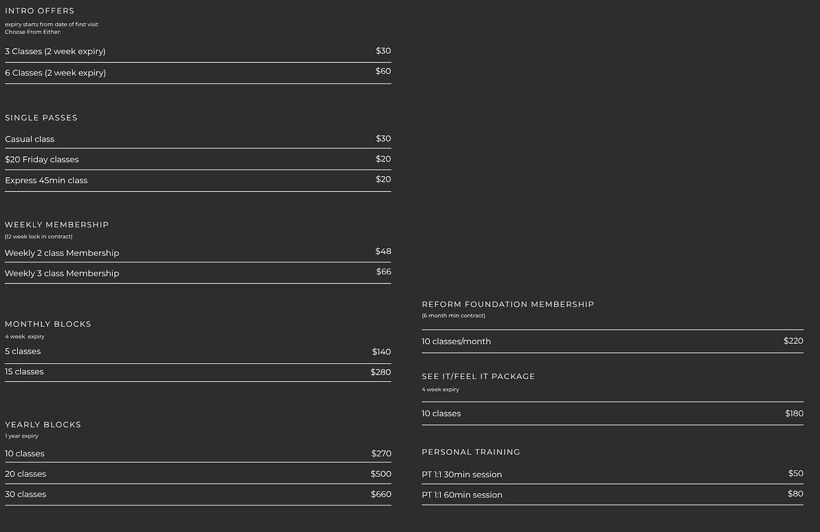This screenshot has width=820, height=532.
Task: Click the $220 monthly membership price
Action: tap(794, 341)
